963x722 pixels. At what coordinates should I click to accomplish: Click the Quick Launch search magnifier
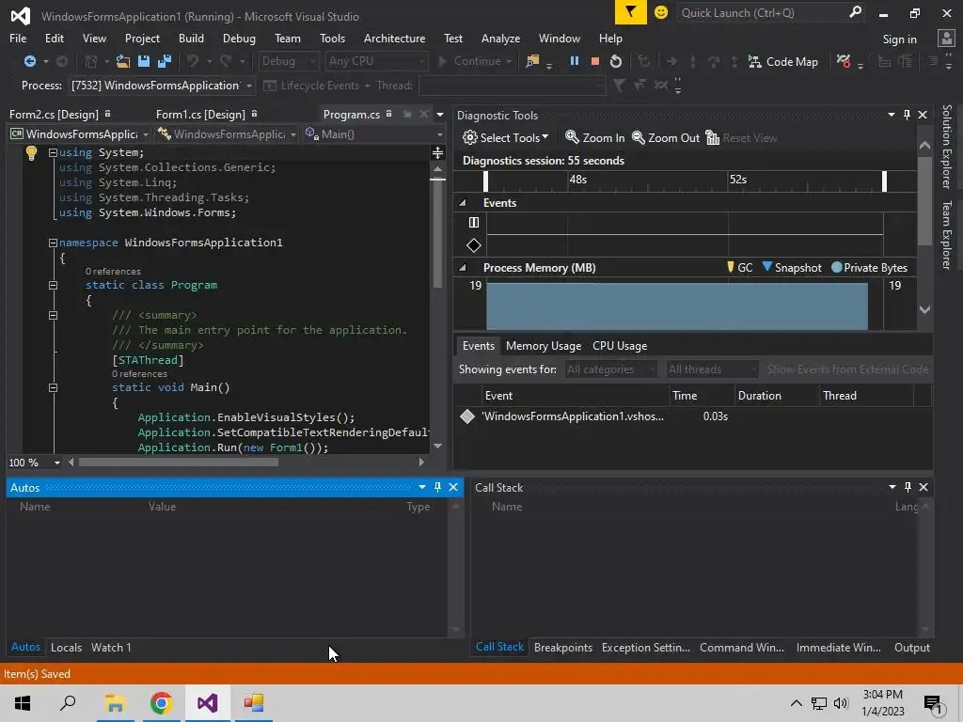855,12
